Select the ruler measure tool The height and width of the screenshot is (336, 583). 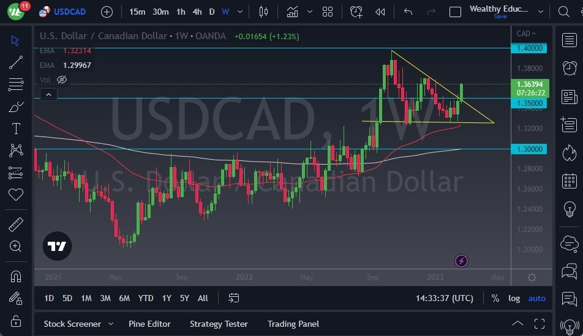coord(16,224)
